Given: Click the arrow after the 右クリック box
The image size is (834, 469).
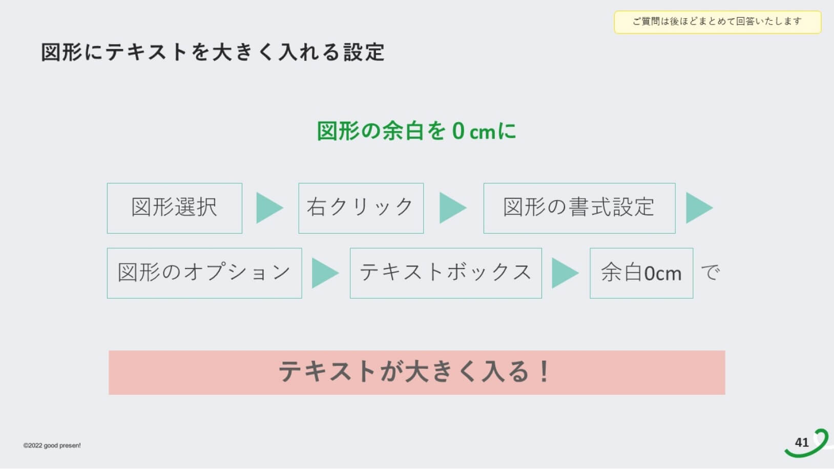Looking at the screenshot, I should click(x=452, y=208).
